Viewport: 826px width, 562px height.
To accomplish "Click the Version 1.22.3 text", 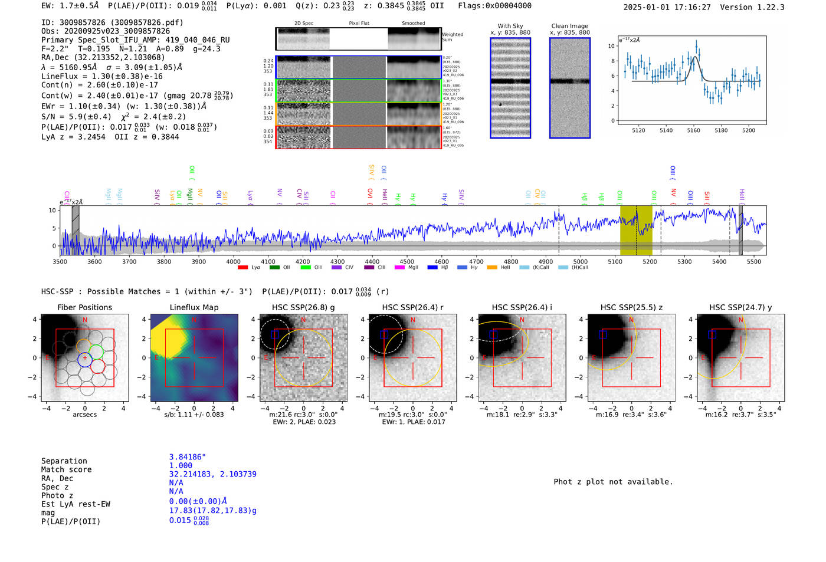I will [753, 7].
